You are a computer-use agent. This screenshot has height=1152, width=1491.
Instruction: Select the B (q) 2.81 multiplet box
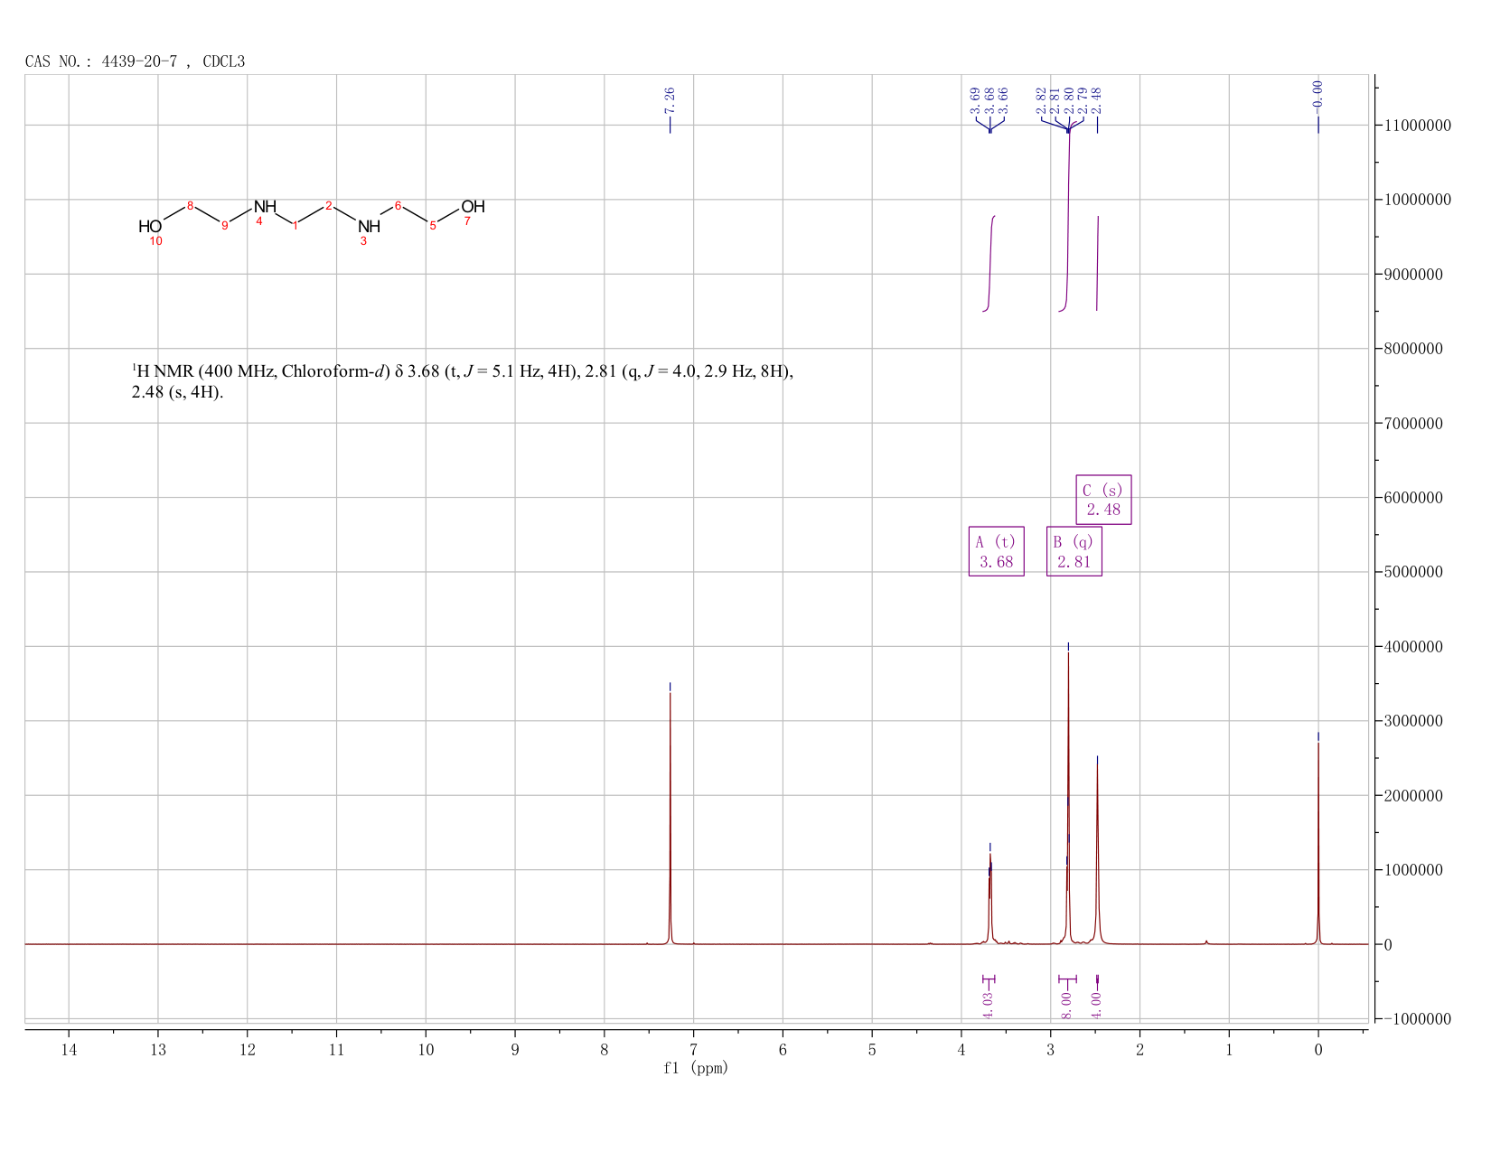(1074, 551)
